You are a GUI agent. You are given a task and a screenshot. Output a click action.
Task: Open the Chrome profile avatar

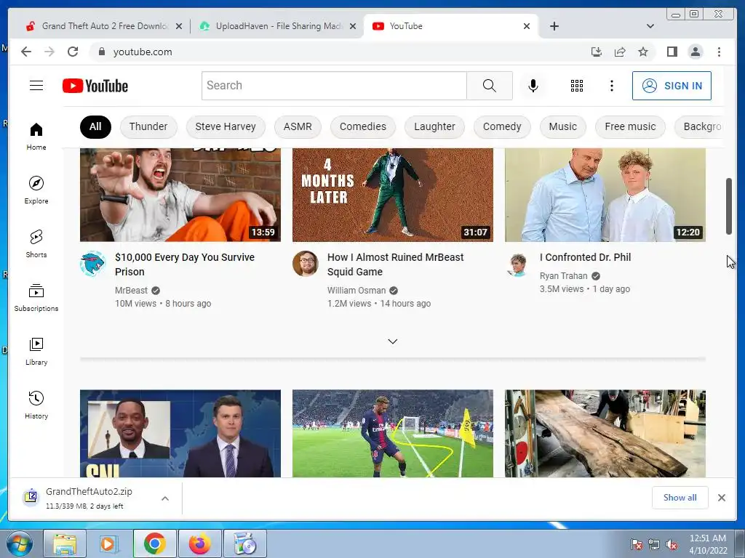[x=695, y=52]
